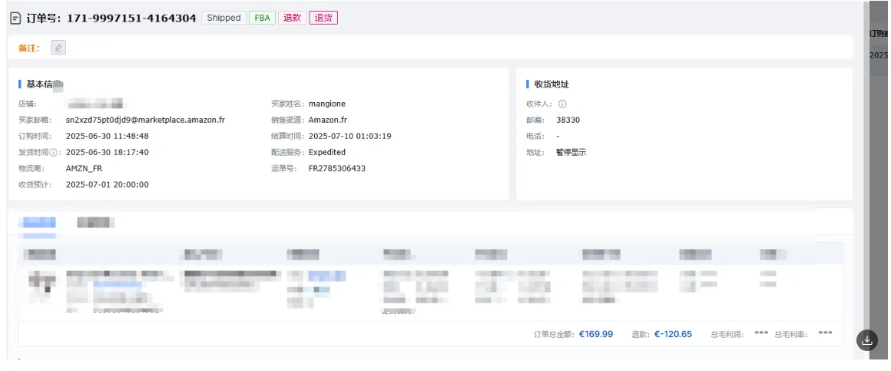Edit the 备注 note with pencil icon
Screen dimensions: 891x371
pos(58,48)
